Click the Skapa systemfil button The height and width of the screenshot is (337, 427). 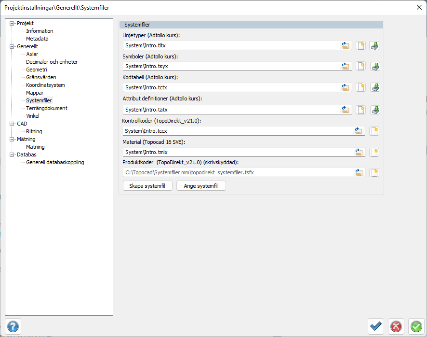pyautogui.click(x=148, y=186)
